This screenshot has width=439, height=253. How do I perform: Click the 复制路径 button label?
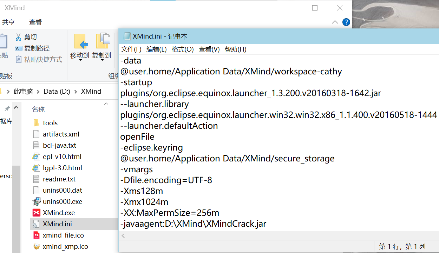point(37,48)
